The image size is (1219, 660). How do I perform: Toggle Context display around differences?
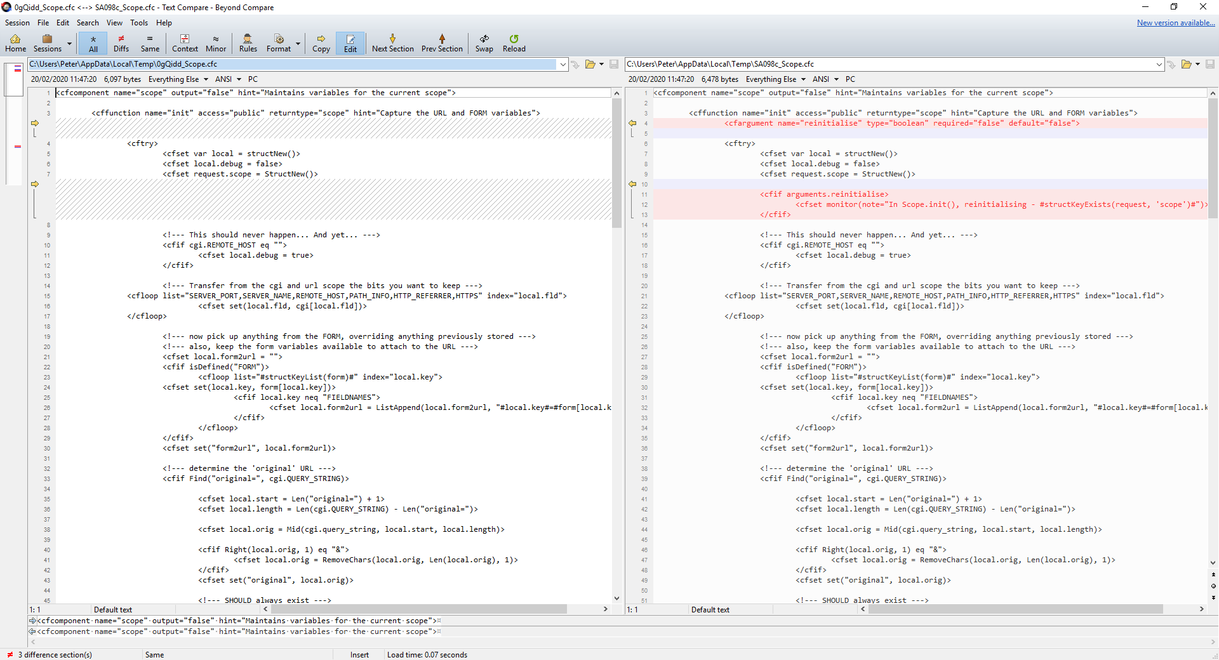[x=185, y=43]
